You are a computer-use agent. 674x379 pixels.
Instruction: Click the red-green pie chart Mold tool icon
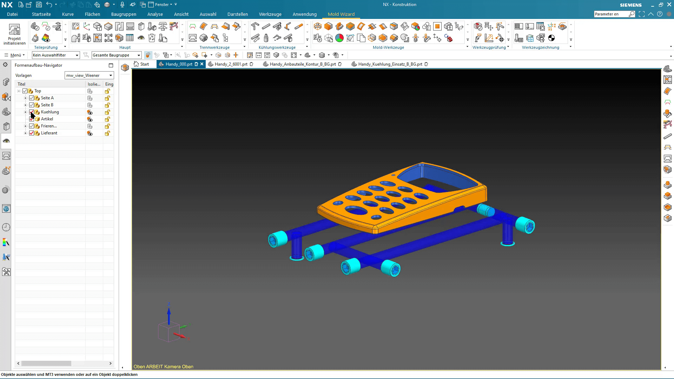click(339, 38)
